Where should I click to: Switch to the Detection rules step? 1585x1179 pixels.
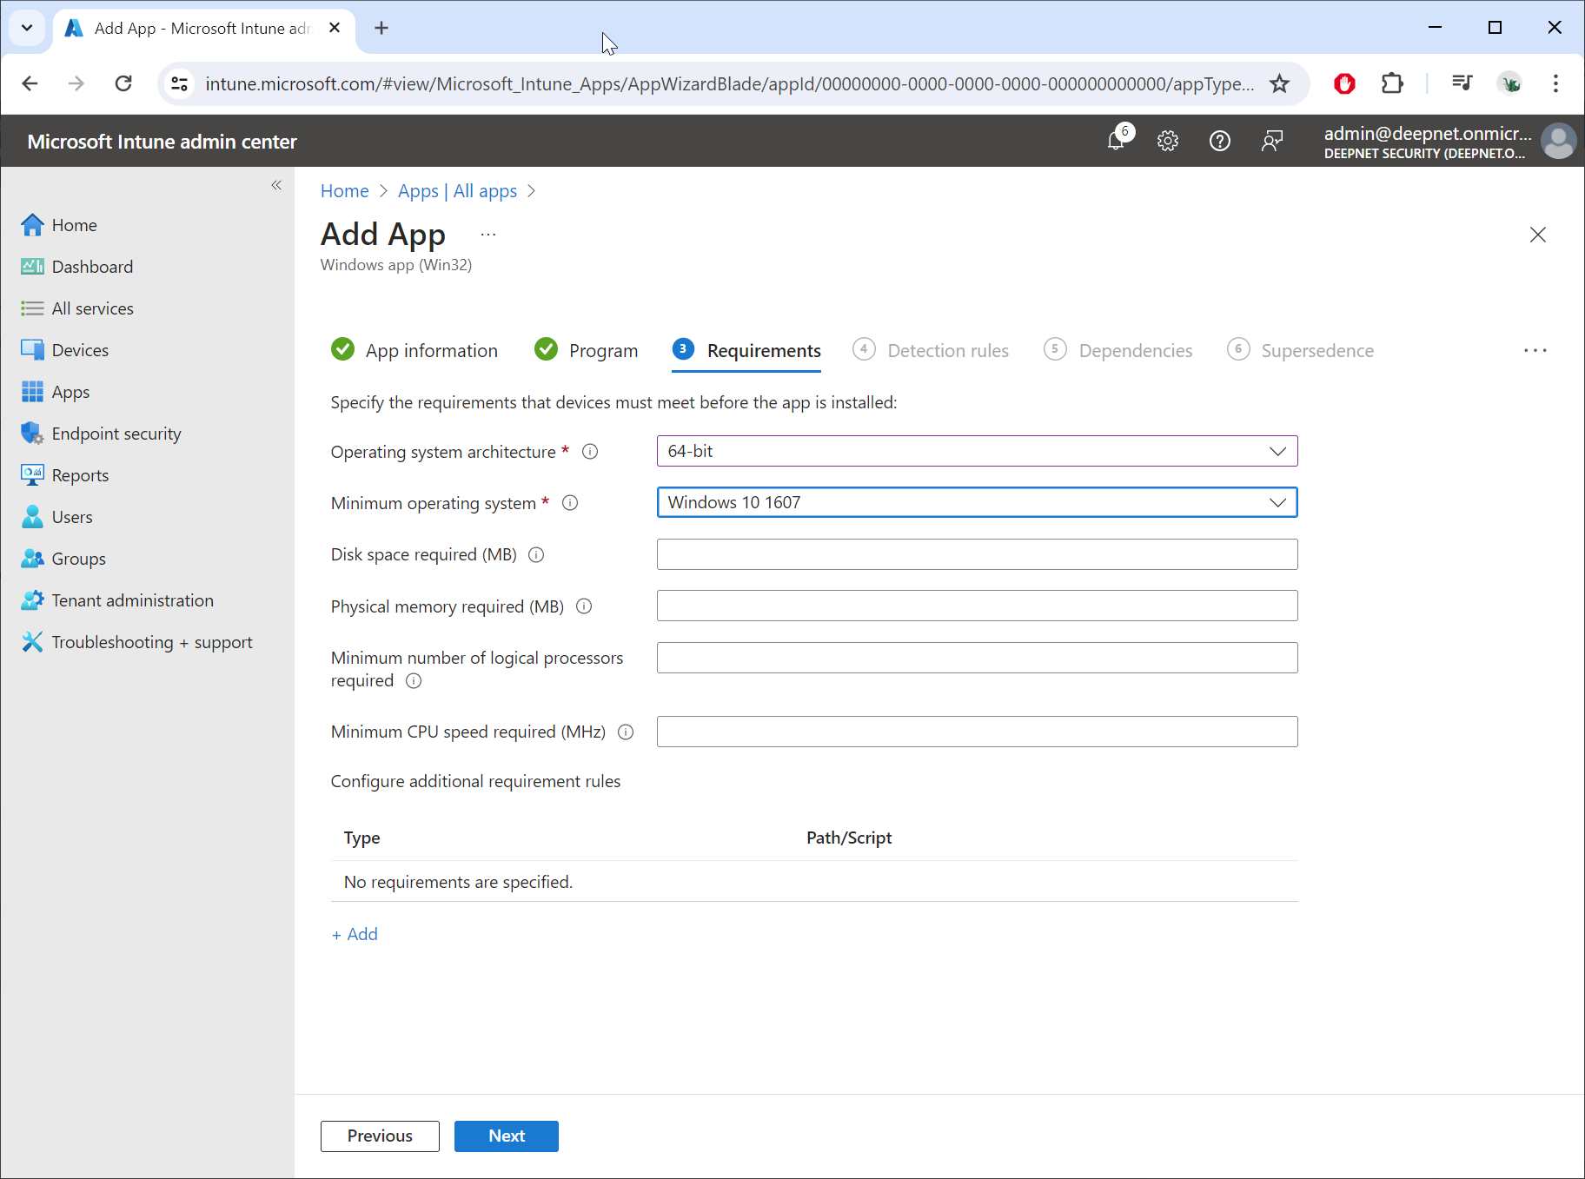[947, 350]
